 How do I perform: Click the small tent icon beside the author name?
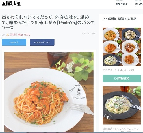coord(8,34)
